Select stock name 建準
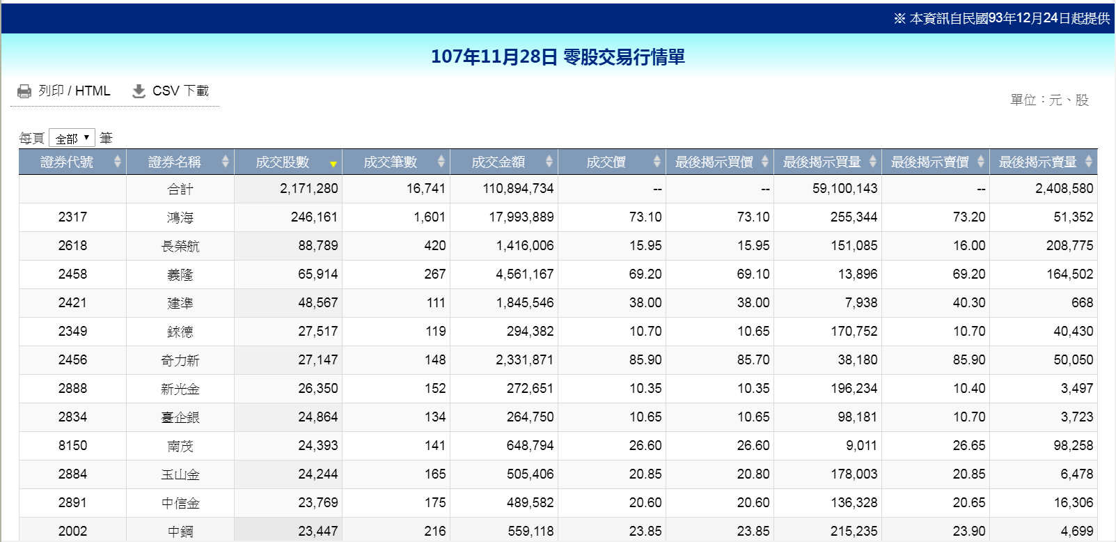The height and width of the screenshot is (542, 1116). (180, 303)
